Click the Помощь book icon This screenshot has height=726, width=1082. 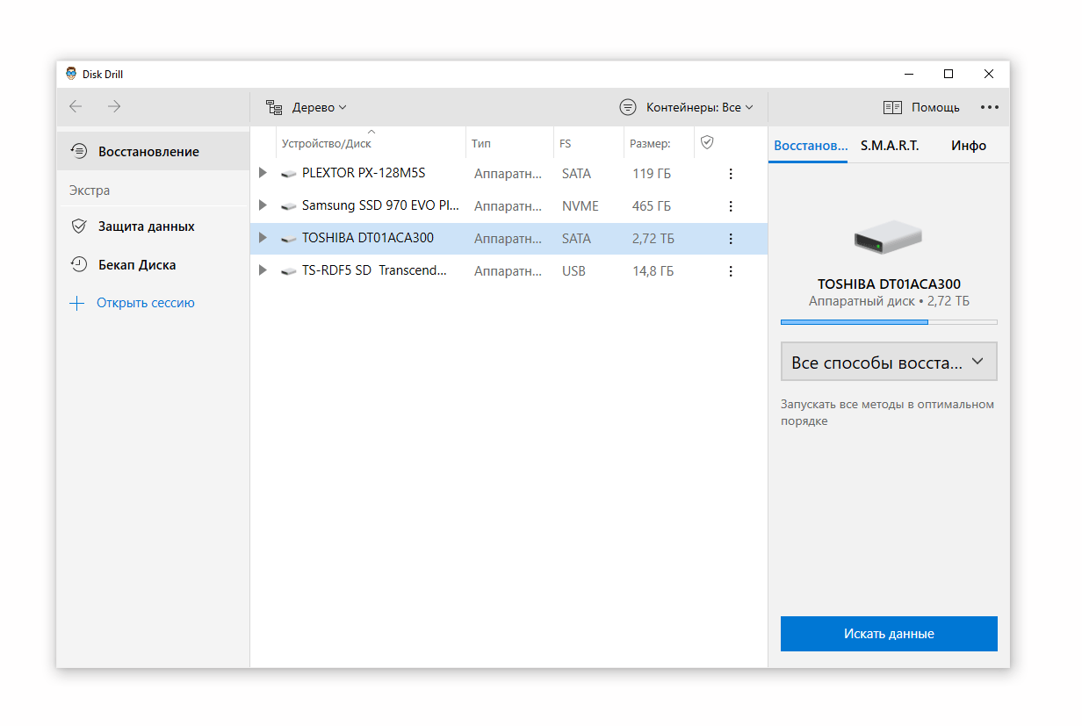tap(892, 107)
